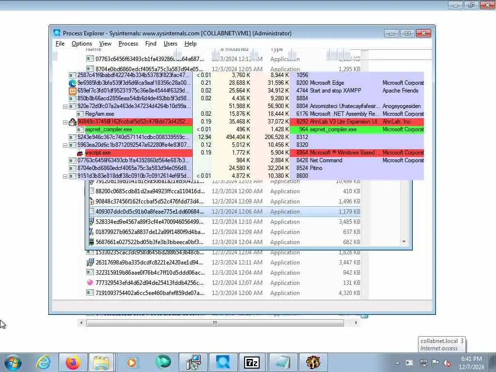The width and height of the screenshot is (496, 372).
Task: Click the RegAsm.exe process icon
Action: 80,114
